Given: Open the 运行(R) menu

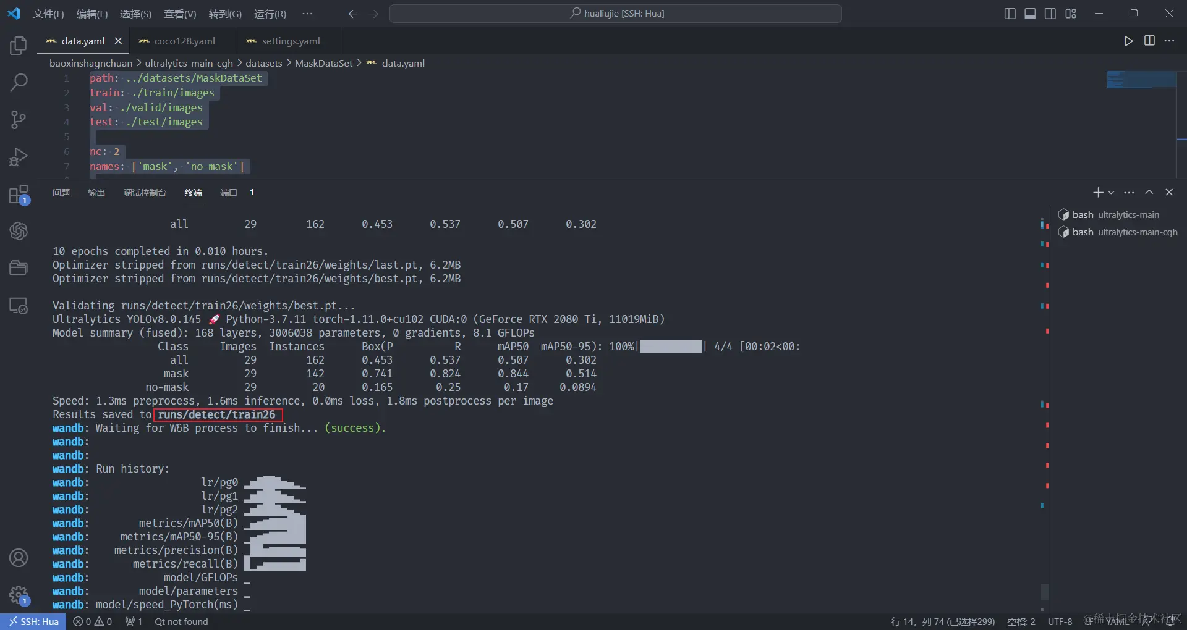Looking at the screenshot, I should click(270, 14).
